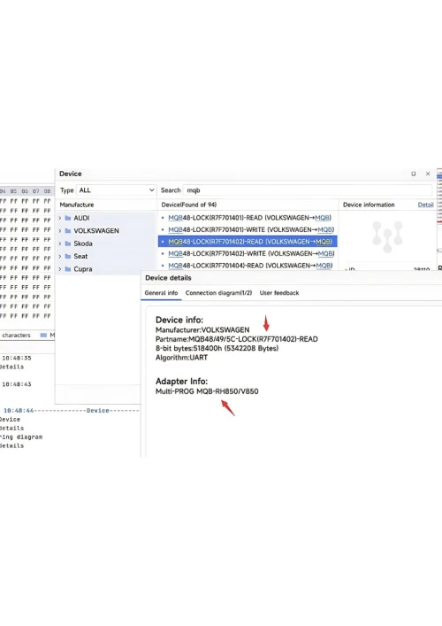
Task: Select the Seat folder icon
Action: 68,256
